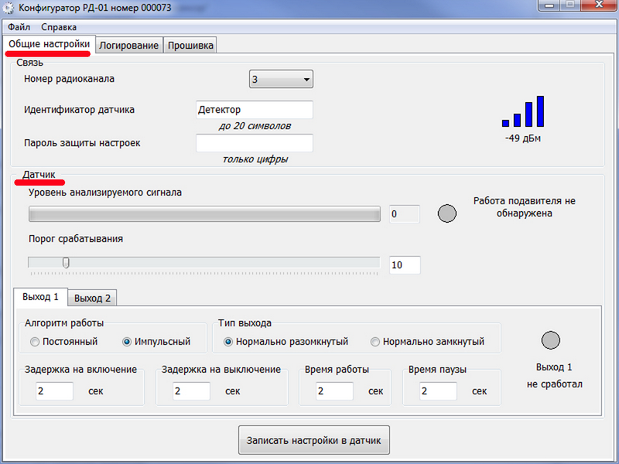Click Записать настройки в датчик button
This screenshot has width=619, height=464.
click(x=314, y=440)
